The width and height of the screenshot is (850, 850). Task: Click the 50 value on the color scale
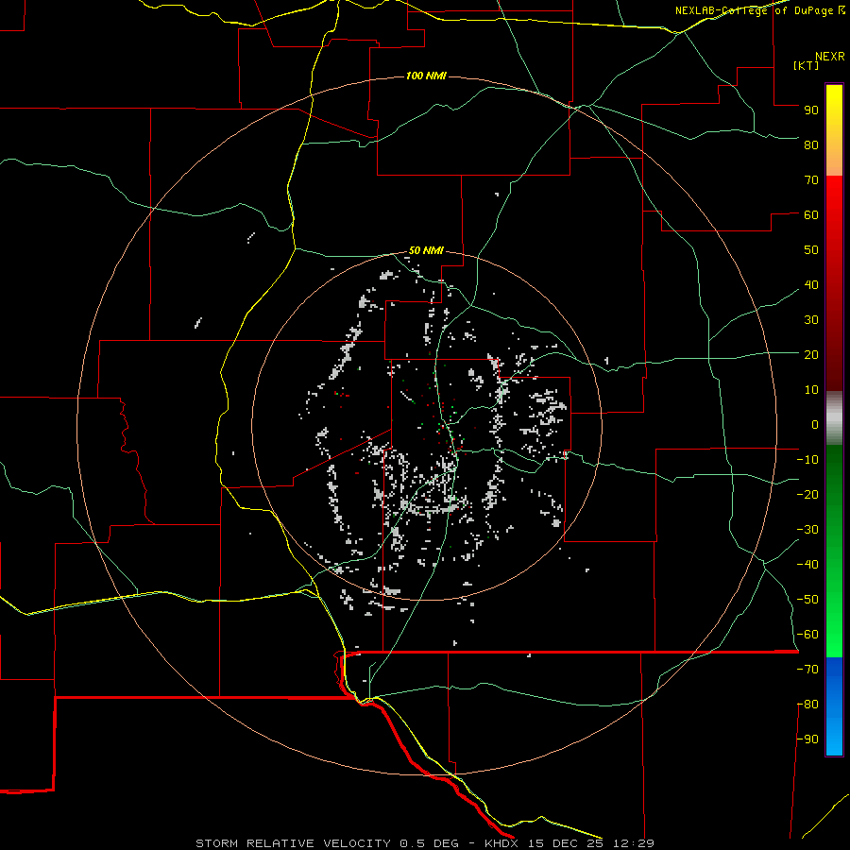(811, 250)
